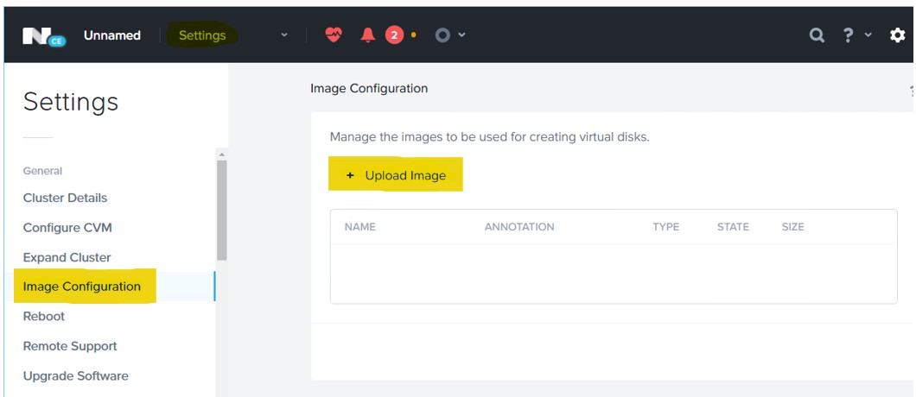Screen dimensions: 916x397
Task: Expand the help menu chevron
Action: point(868,35)
